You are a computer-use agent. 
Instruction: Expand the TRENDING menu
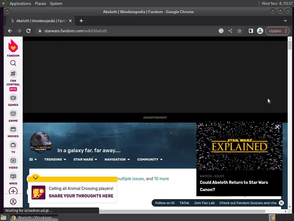coord(55,159)
